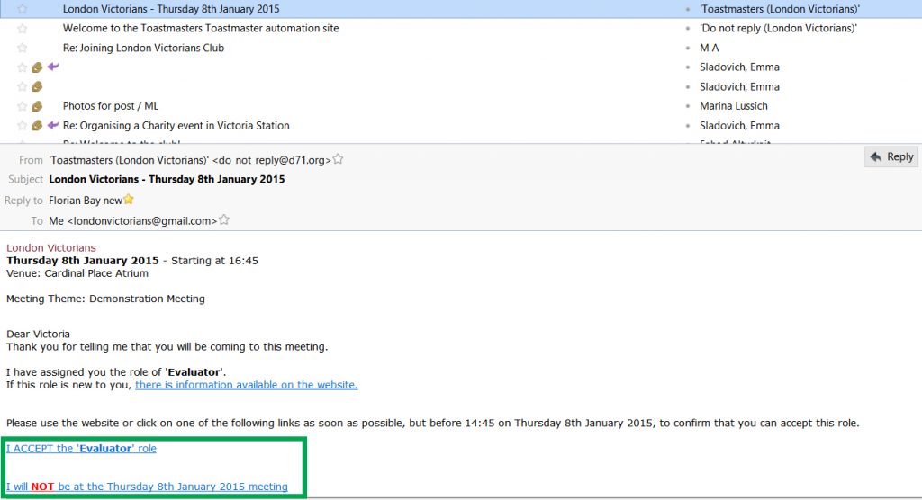Star the Welcome to the Toastmasters automation site message
Screen dimensions: 922x500
[23, 28]
